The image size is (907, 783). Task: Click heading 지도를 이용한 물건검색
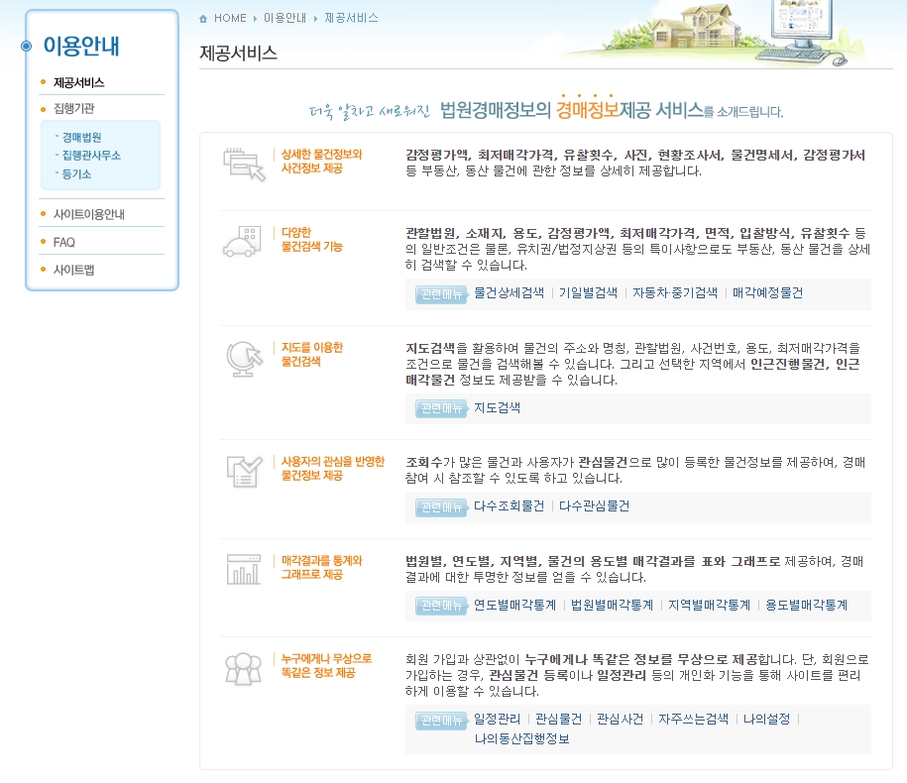click(312, 355)
